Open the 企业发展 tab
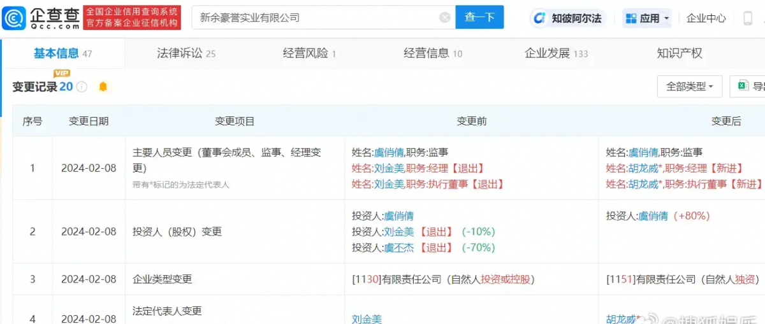 pyautogui.click(x=555, y=53)
